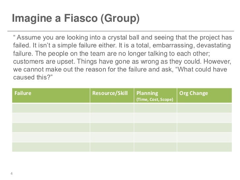240x180 pixels.
Task: Click the first empty cell under Failure
Action: click(x=51, y=108)
